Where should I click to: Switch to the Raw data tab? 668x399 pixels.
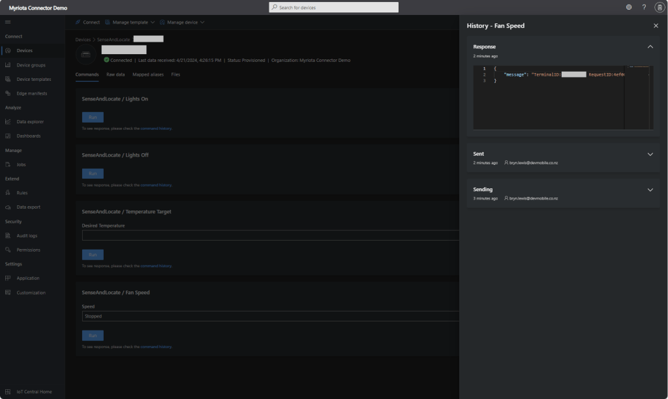pyautogui.click(x=115, y=75)
